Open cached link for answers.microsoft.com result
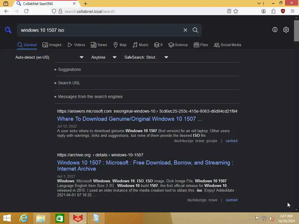299x224 pixels. pyautogui.click(x=232, y=141)
